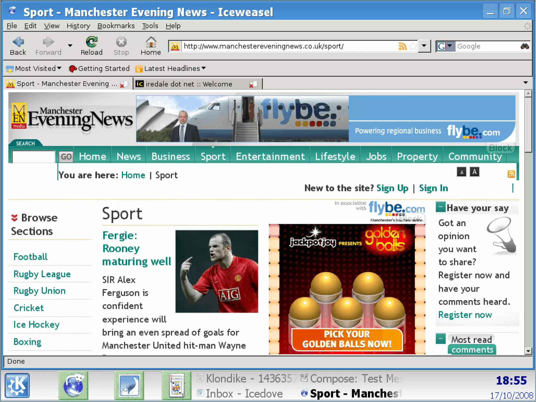Screen dimensions: 536x402
Task: Bookmark page with the star icon
Action: tap(413, 46)
